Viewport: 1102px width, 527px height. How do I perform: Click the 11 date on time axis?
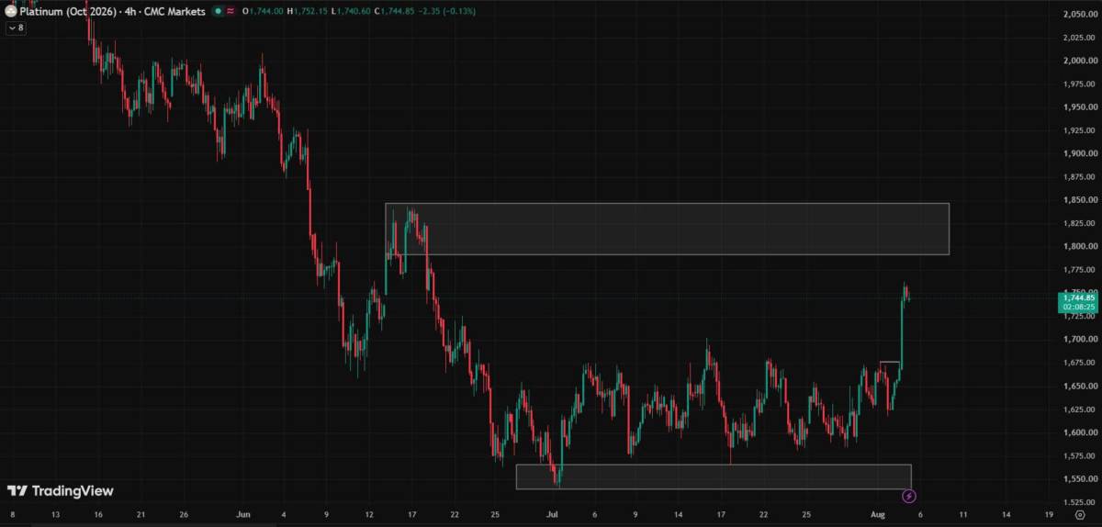(964, 515)
